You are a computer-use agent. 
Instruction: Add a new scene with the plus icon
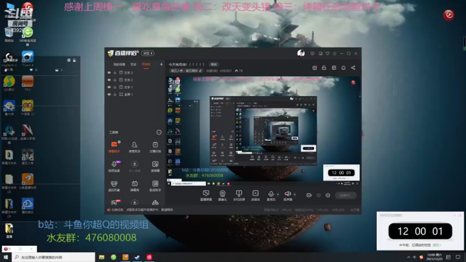coord(161,64)
